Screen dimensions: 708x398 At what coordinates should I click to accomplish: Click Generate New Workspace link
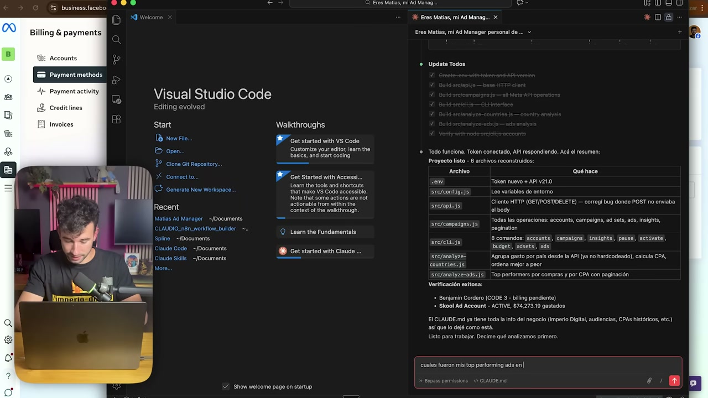pyautogui.click(x=201, y=189)
